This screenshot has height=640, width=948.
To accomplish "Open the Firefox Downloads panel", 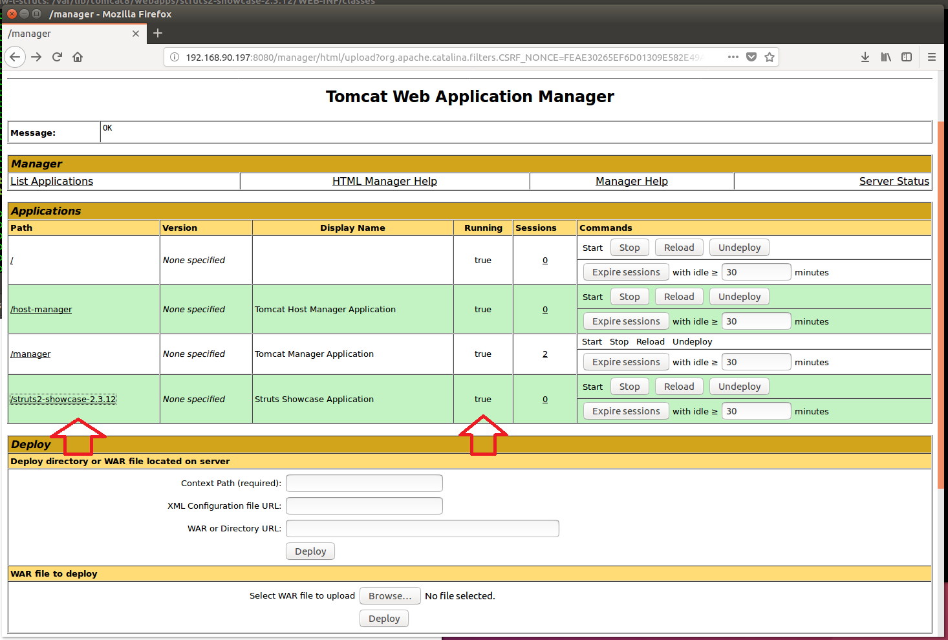I will 865,57.
